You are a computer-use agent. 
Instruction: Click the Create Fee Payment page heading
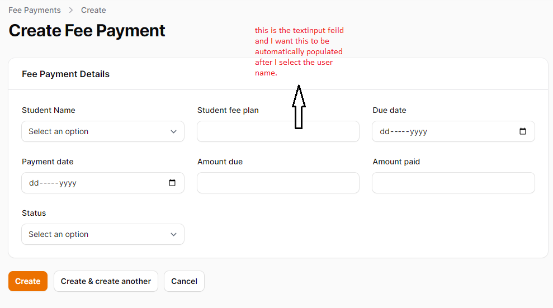pyautogui.click(x=87, y=31)
